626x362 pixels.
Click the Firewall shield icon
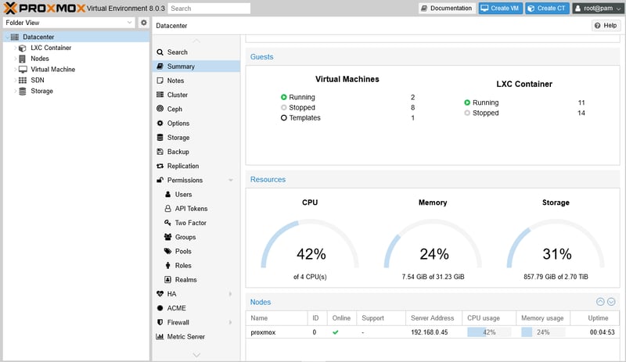pyautogui.click(x=160, y=322)
